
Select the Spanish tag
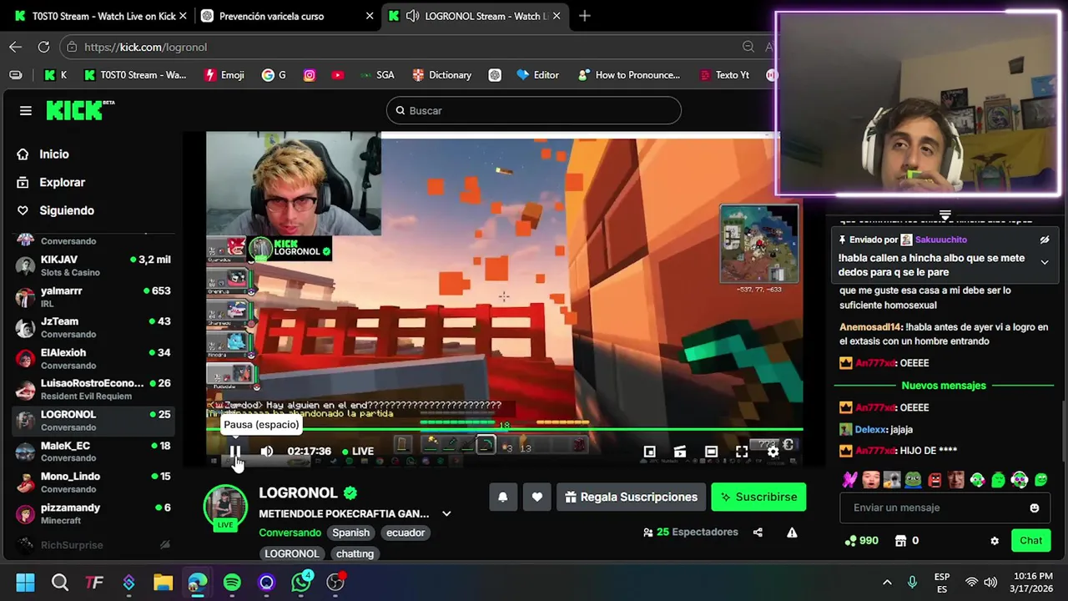pyautogui.click(x=350, y=533)
